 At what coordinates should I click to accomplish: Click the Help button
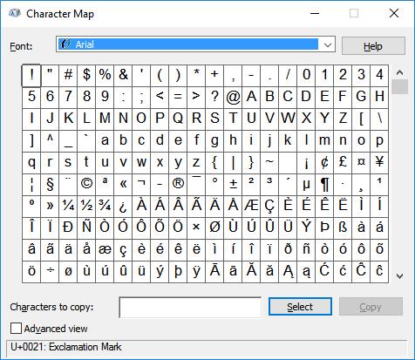point(373,46)
